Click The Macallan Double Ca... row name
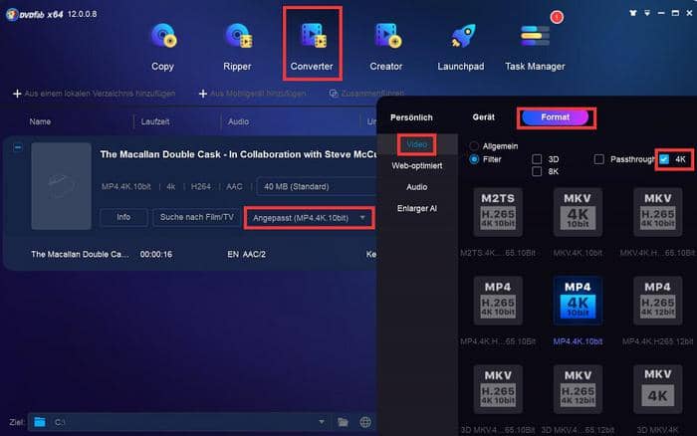Image resolution: width=697 pixels, height=436 pixels. (x=80, y=255)
